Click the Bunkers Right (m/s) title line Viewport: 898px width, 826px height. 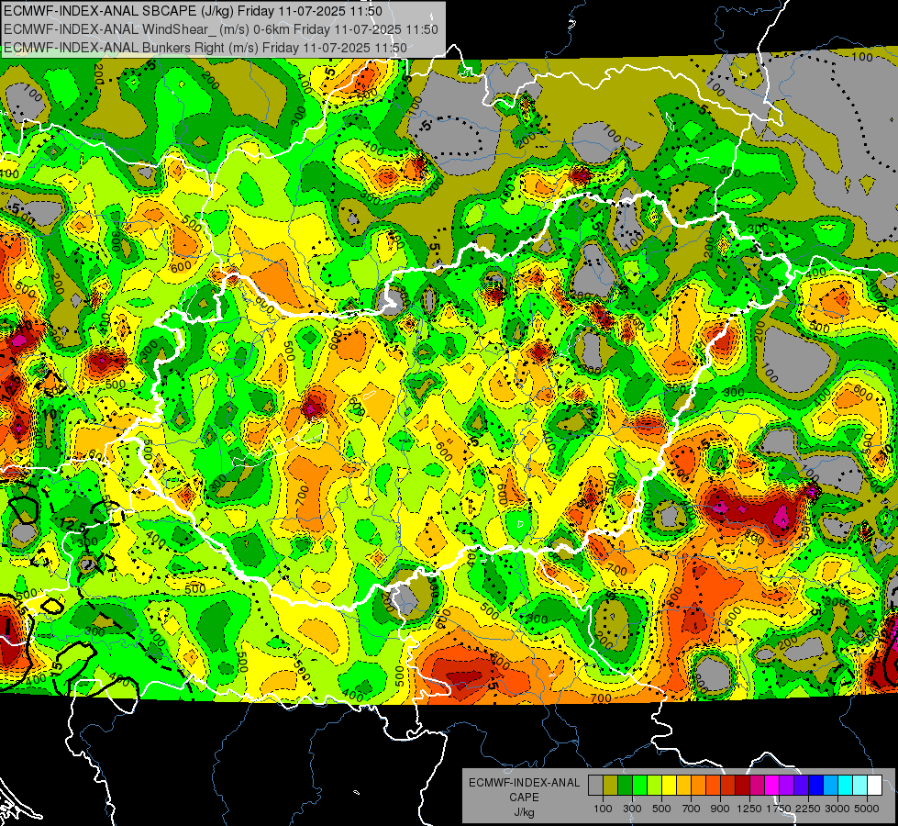point(205,48)
